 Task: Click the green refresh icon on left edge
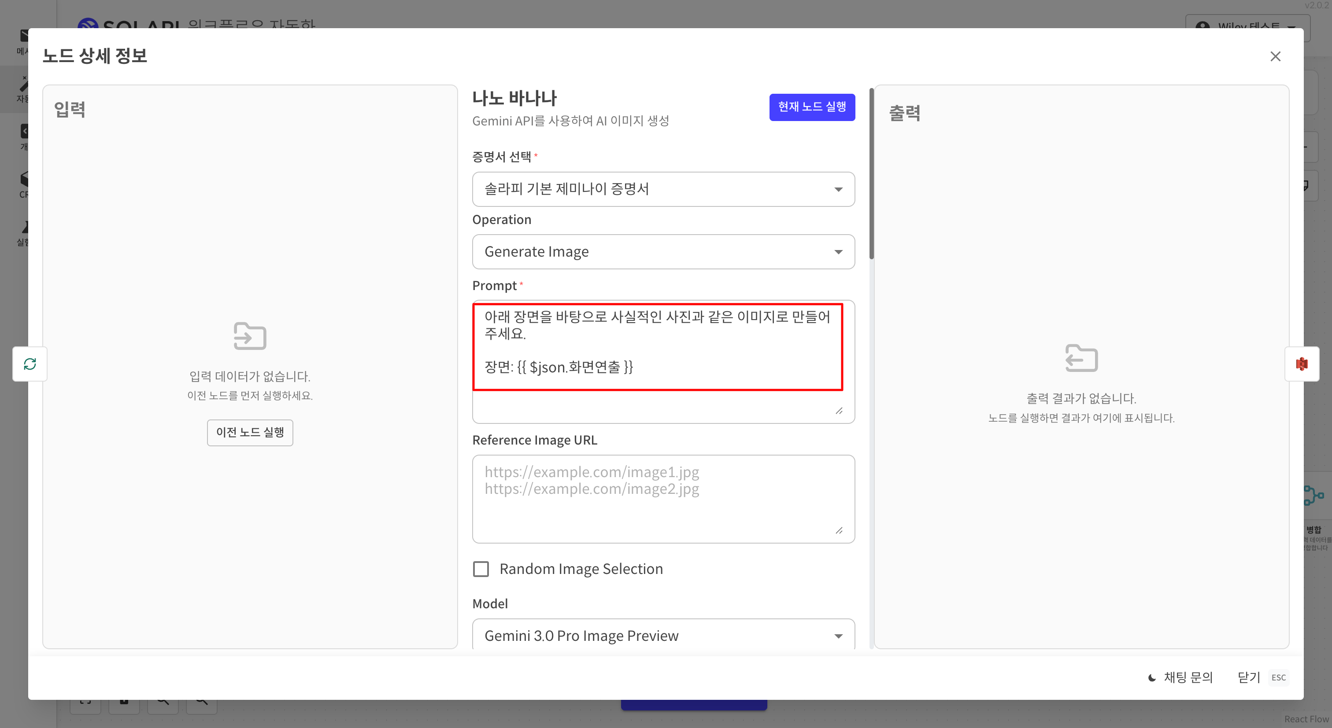click(x=30, y=364)
